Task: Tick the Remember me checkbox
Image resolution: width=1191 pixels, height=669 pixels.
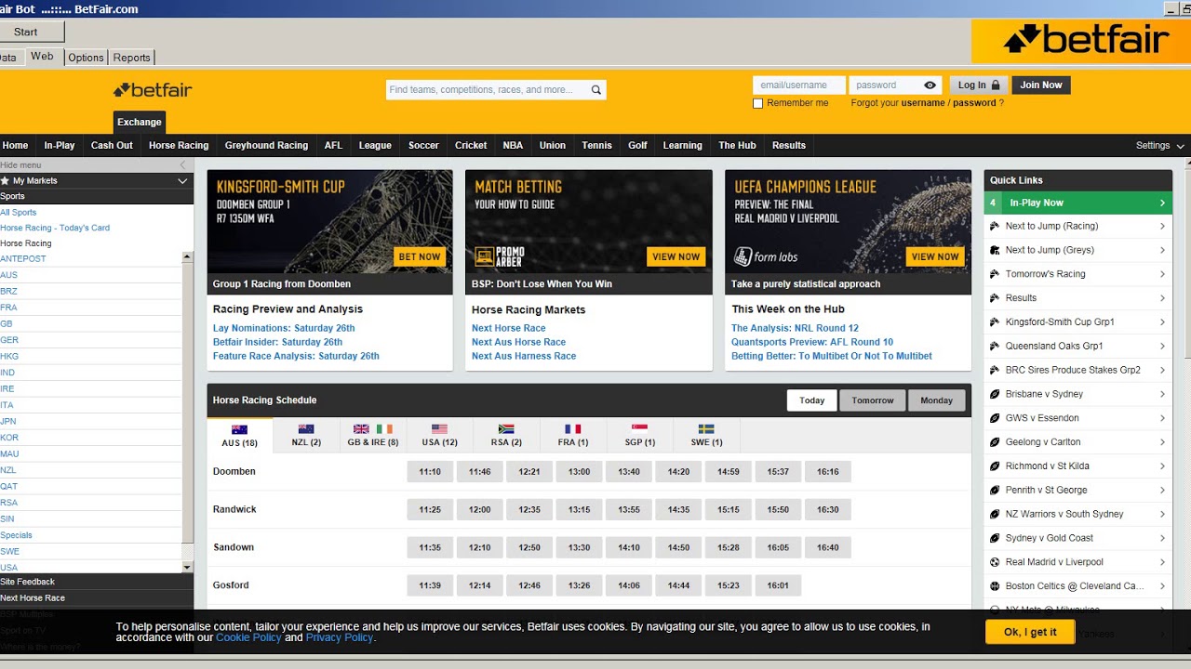Action: pyautogui.click(x=757, y=103)
